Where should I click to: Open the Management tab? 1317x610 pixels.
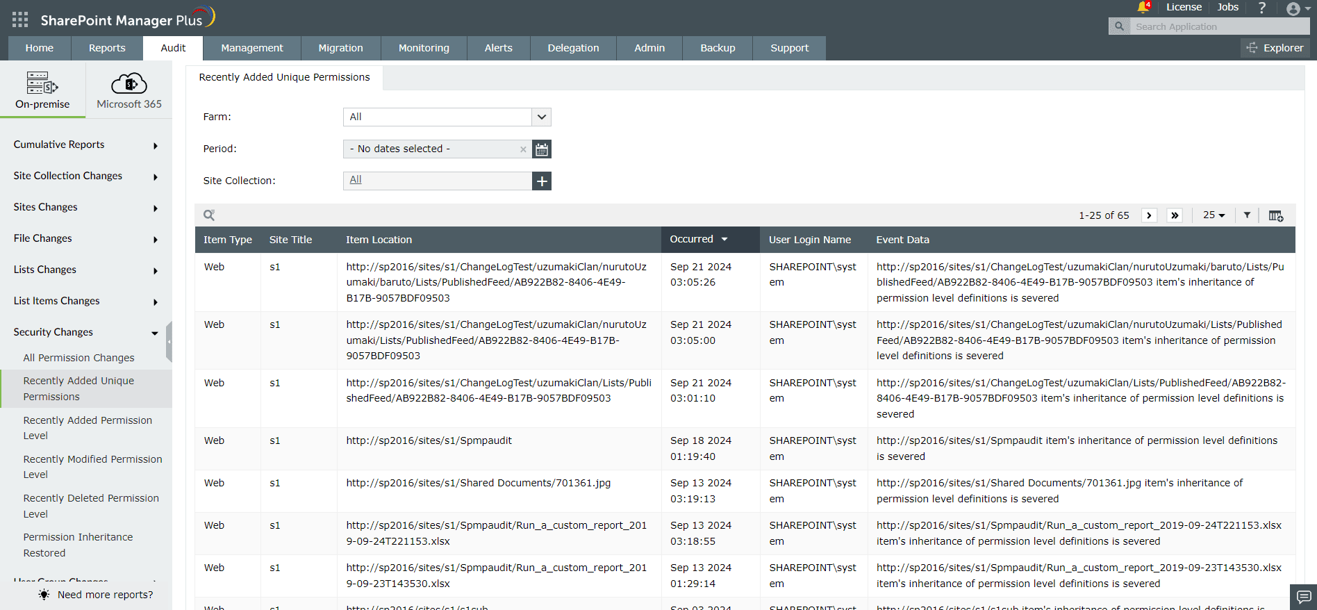[x=252, y=48]
